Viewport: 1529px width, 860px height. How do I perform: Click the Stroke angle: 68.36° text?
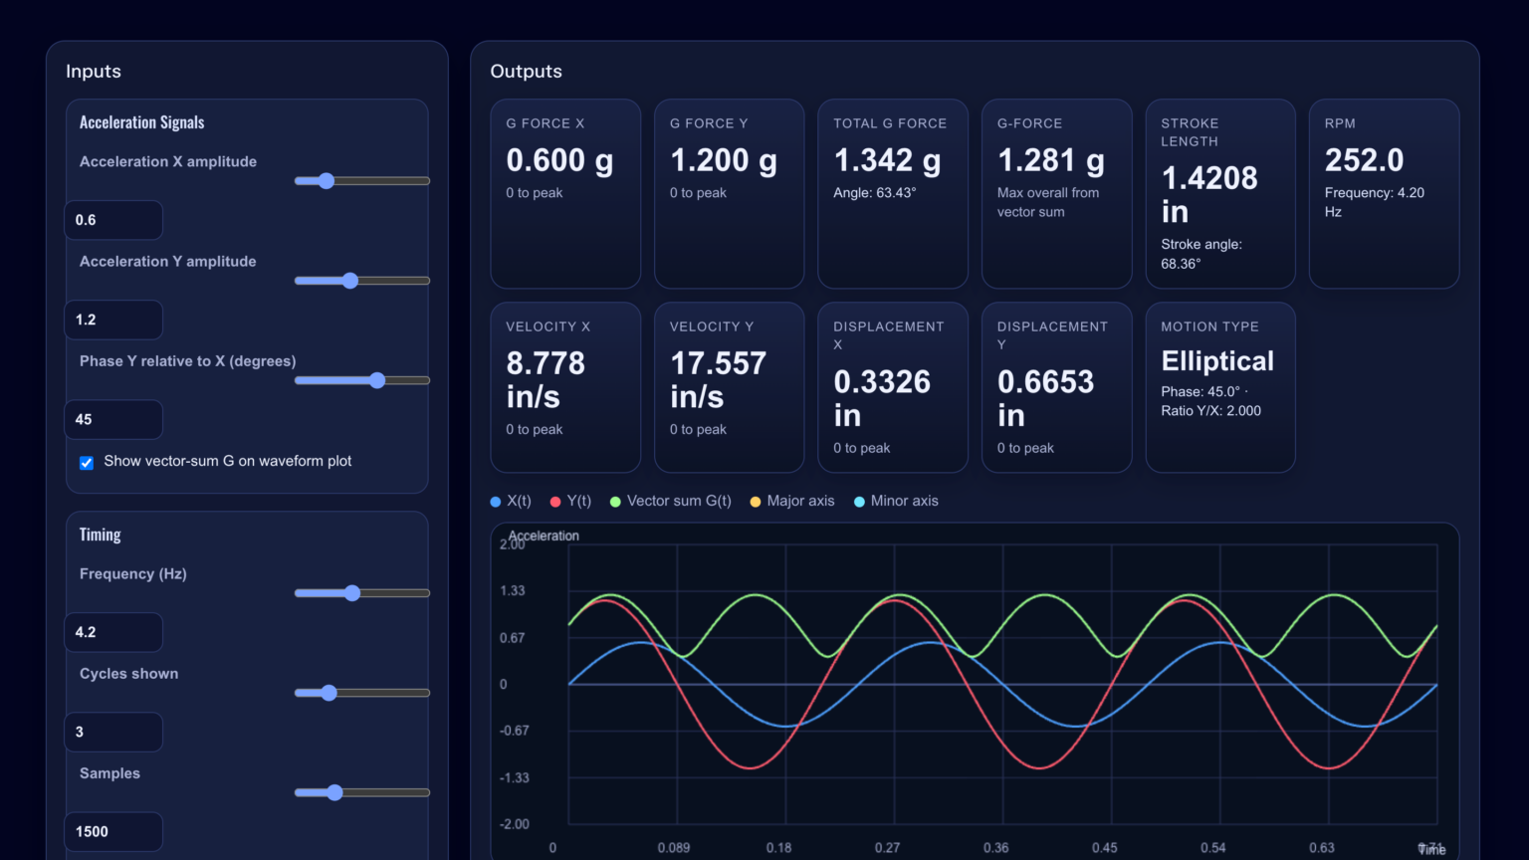click(1201, 254)
